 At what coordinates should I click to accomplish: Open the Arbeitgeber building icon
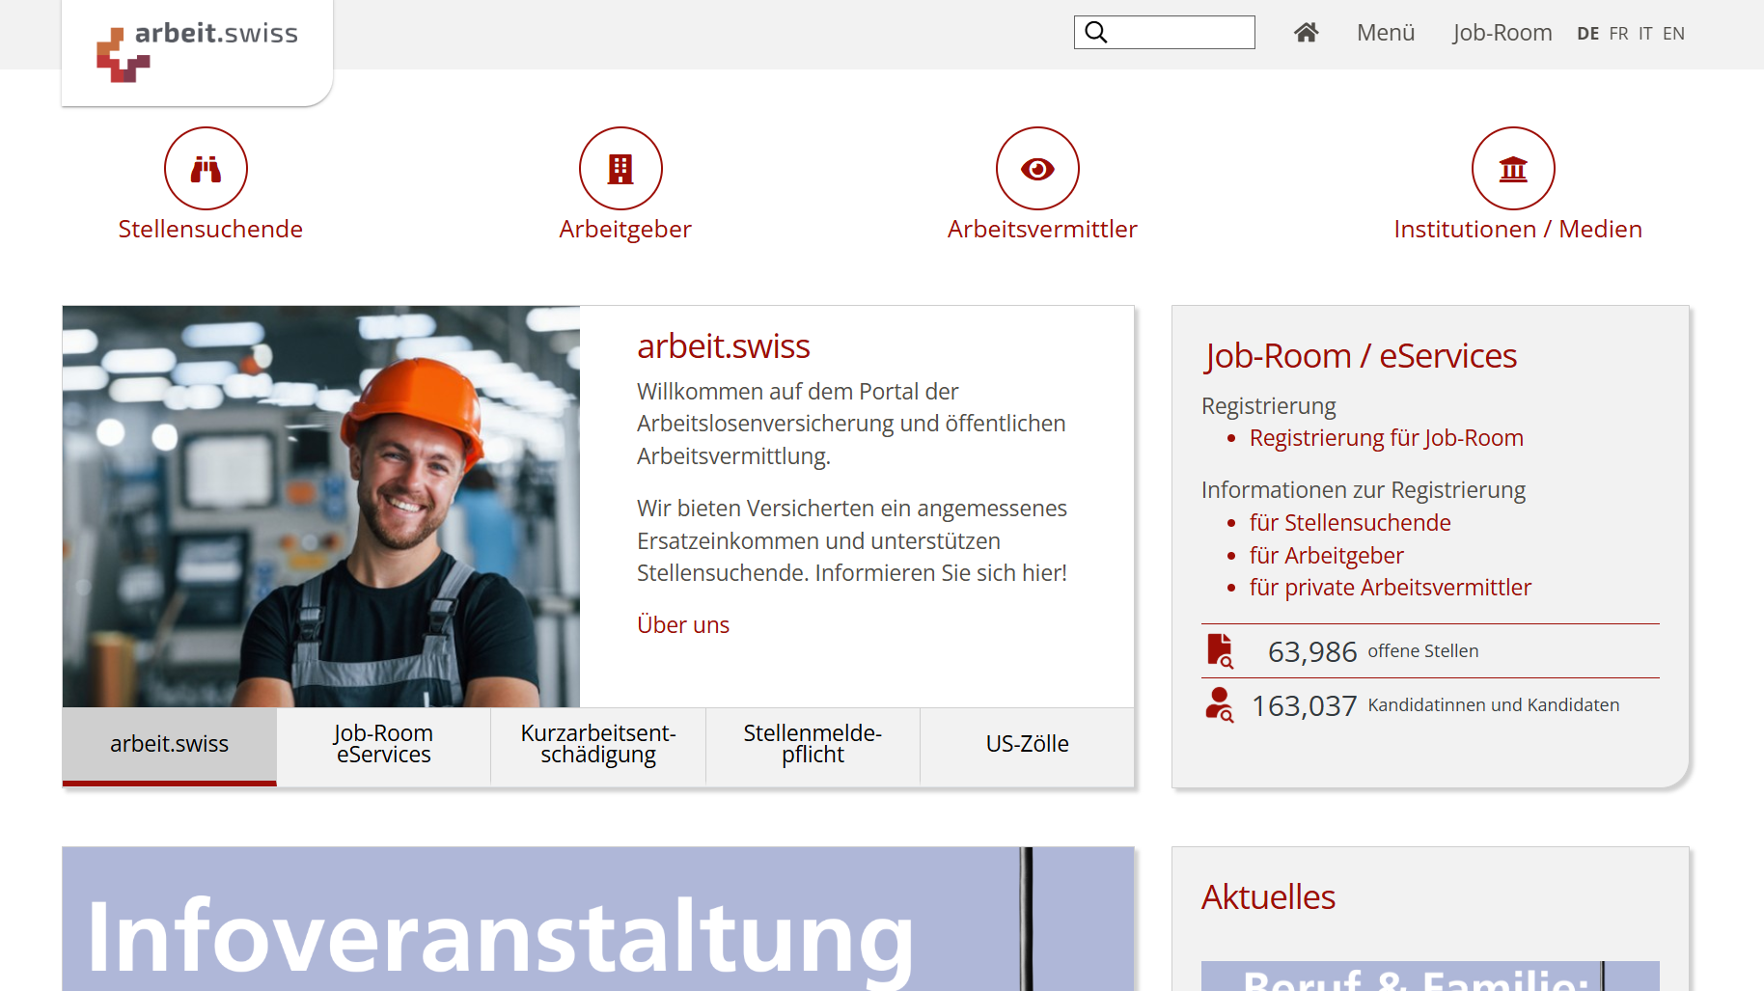point(620,168)
